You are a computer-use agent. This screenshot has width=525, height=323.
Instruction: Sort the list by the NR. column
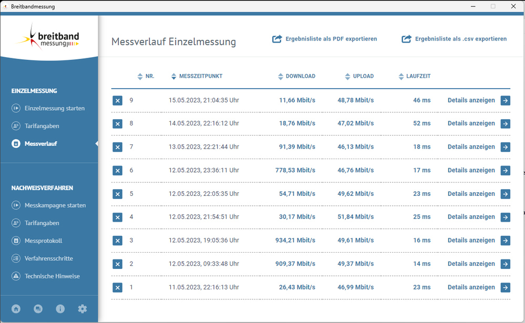pos(140,77)
